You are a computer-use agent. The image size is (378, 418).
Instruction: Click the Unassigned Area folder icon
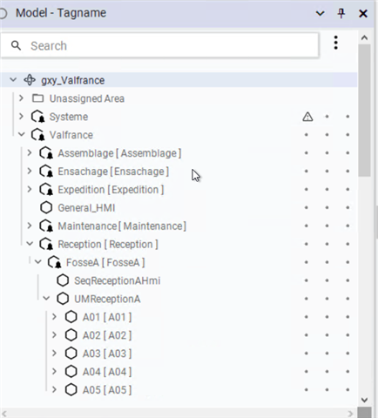pos(37,98)
